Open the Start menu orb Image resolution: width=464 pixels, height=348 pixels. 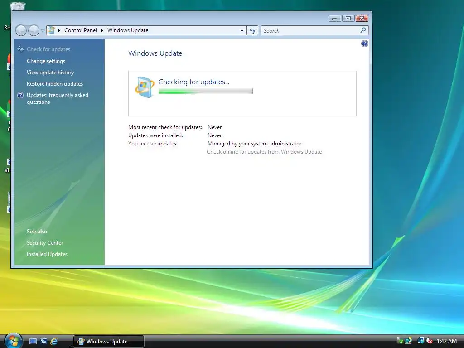[x=13, y=341]
